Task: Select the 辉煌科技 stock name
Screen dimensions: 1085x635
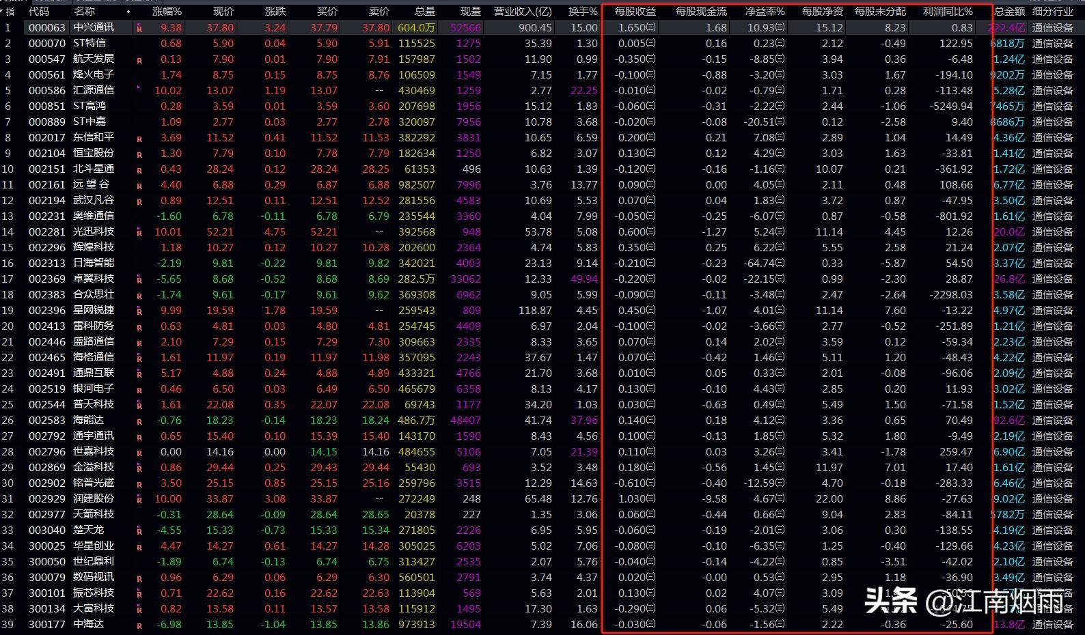Action: coord(94,247)
